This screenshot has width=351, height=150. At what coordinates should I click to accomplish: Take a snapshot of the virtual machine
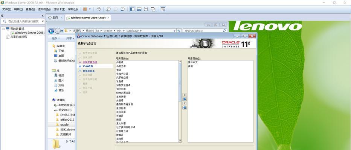pos(108,9)
